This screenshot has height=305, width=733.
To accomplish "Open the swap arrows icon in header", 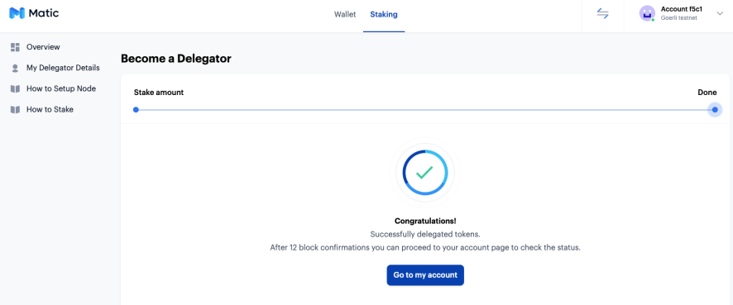I will [x=602, y=13].
